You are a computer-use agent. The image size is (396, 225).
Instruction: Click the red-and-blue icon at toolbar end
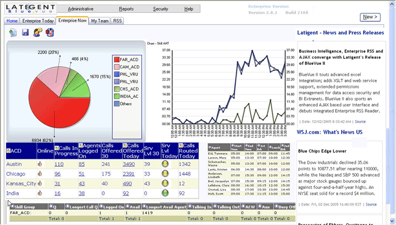pos(50,32)
